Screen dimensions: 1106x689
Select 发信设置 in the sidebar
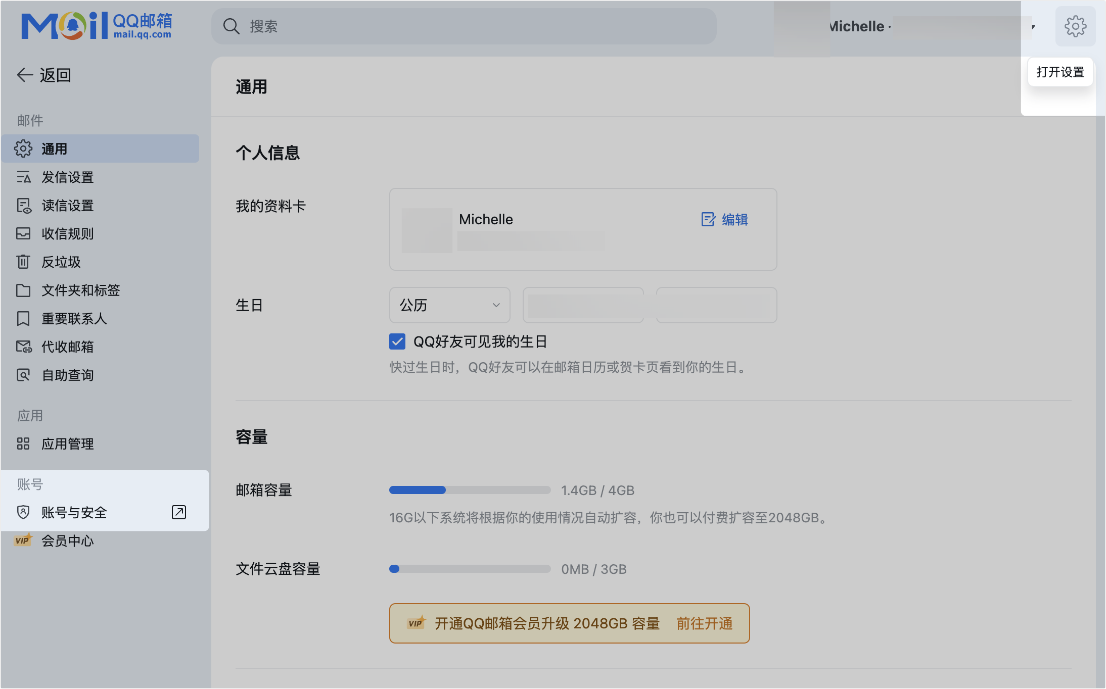(x=67, y=177)
